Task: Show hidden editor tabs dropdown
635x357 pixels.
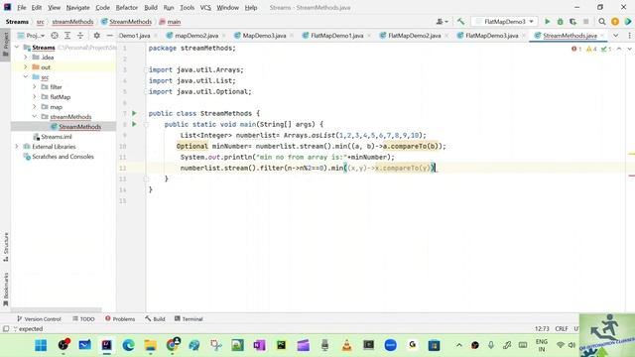Action: pyautogui.click(x=615, y=36)
